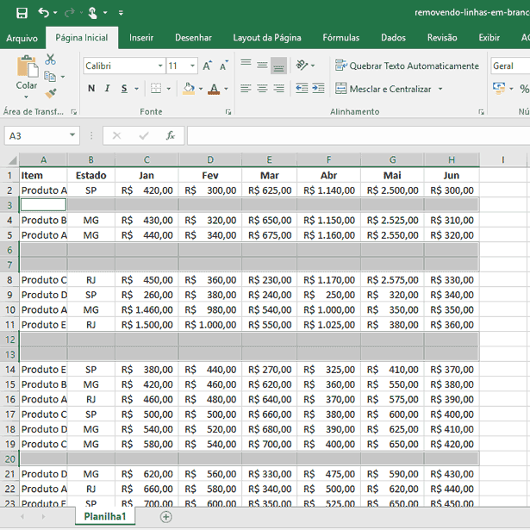Open underline style dropdown arrow
The image size is (530, 530).
pos(136,89)
